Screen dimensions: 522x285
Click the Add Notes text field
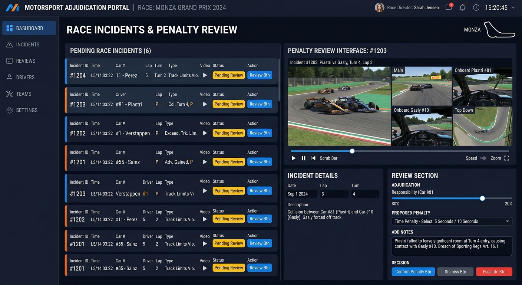pos(452,246)
